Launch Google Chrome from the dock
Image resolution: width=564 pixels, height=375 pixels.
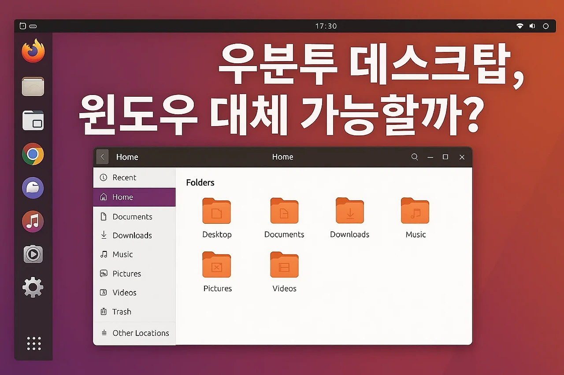[33, 154]
